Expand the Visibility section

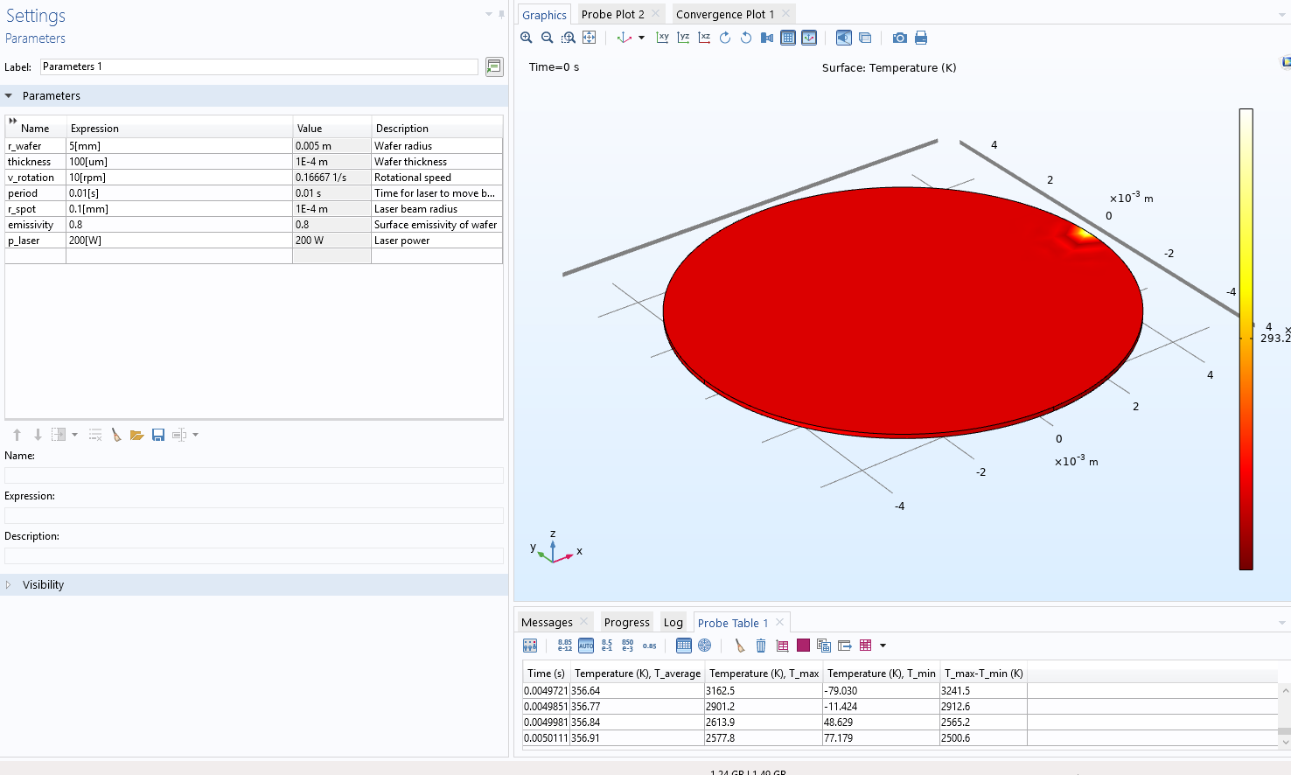[x=9, y=585]
